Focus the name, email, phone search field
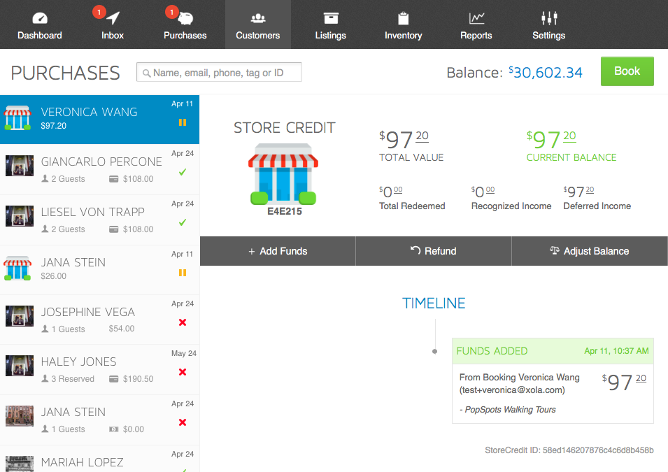 click(219, 73)
